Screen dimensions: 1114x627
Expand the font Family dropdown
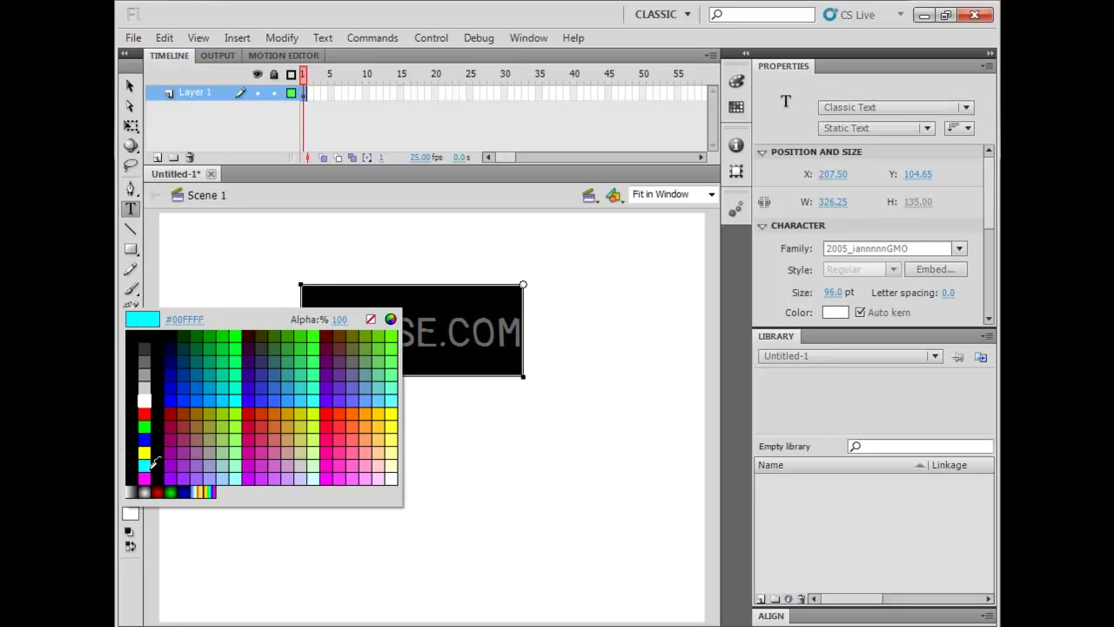(895, 249)
